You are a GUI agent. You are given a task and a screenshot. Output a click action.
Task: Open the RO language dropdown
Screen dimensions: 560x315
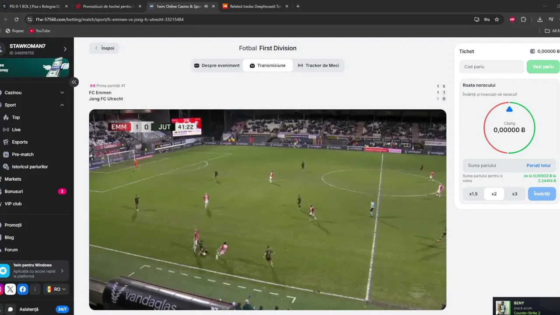tap(56, 289)
